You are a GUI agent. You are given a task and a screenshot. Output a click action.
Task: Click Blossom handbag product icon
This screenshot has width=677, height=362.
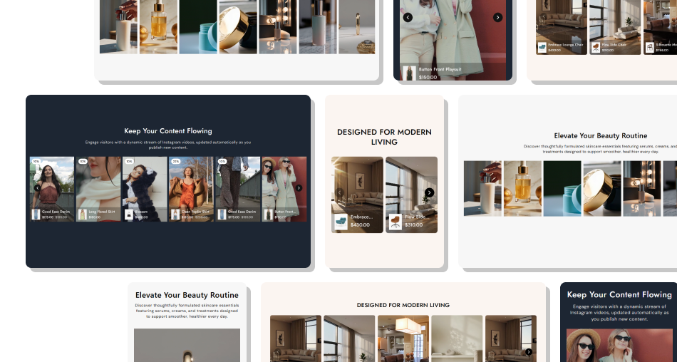(x=129, y=214)
